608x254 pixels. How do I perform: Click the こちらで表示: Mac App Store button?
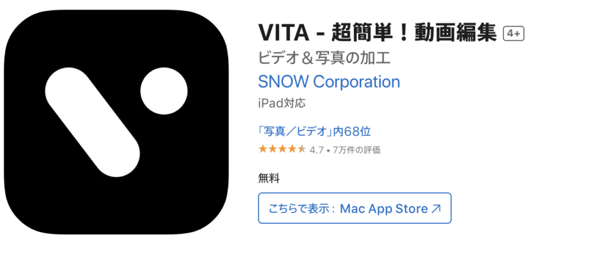point(354,208)
